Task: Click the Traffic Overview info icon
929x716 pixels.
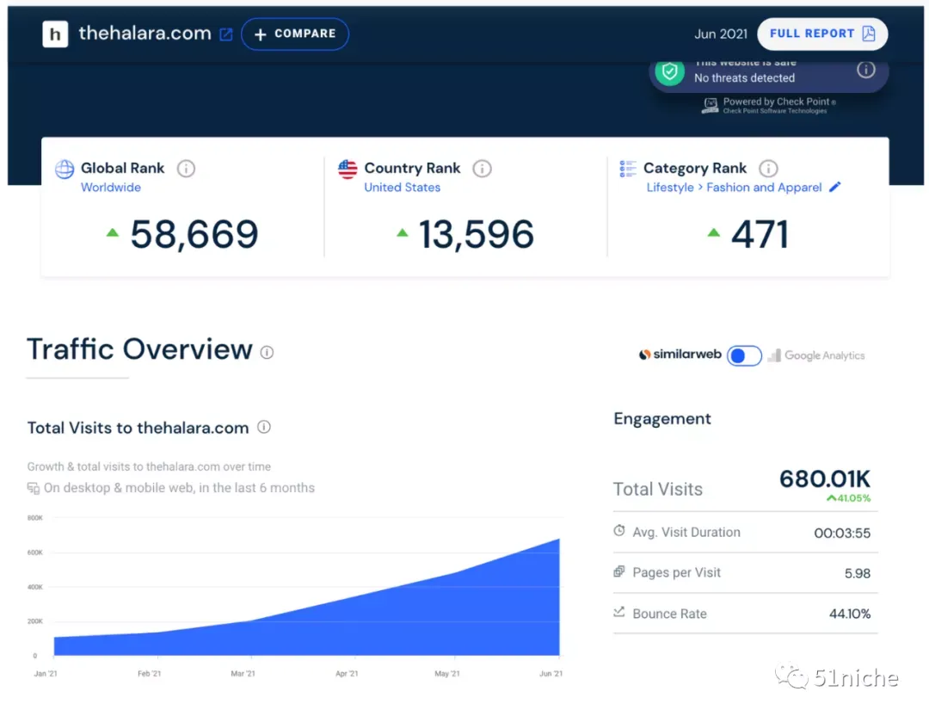Action: pyautogui.click(x=267, y=352)
